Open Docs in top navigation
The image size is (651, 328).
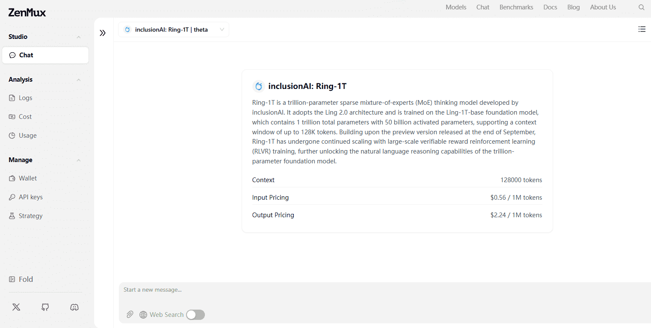tap(550, 7)
